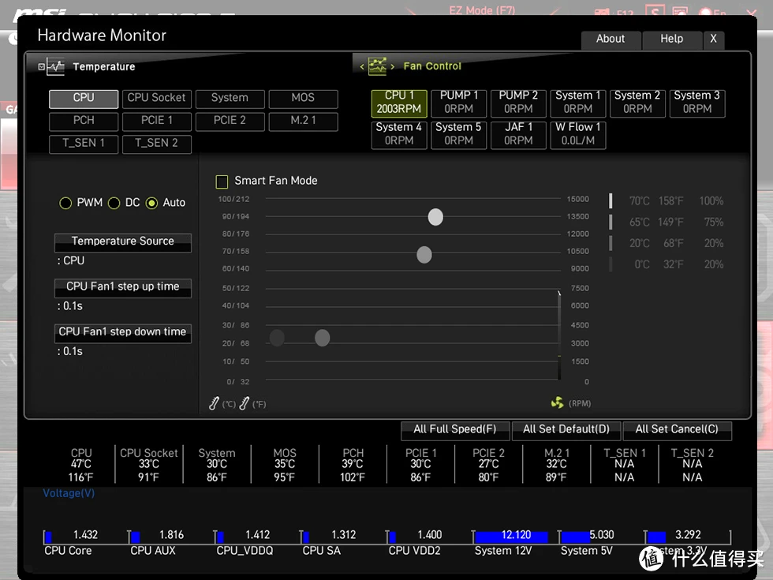Viewport: 773px width, 580px height.
Task: Open the About tab
Action: tap(610, 39)
